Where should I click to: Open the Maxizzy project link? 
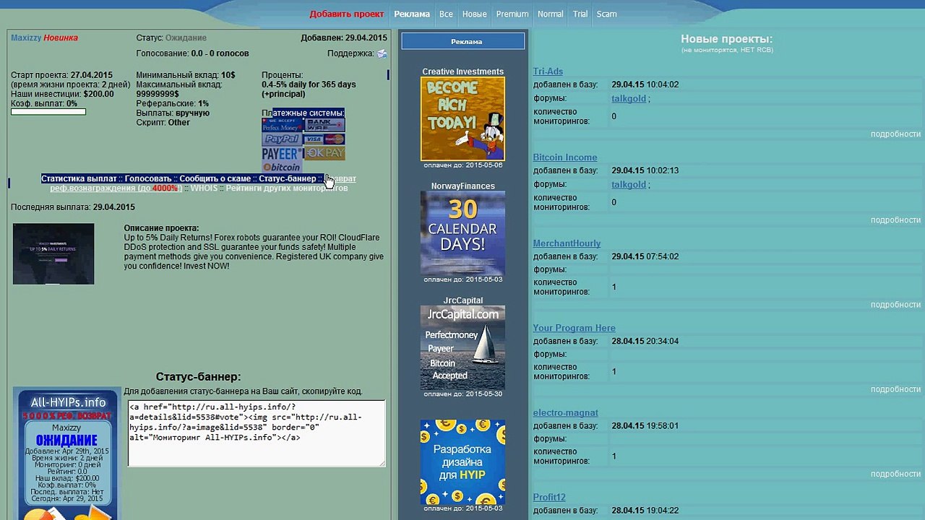coord(26,38)
